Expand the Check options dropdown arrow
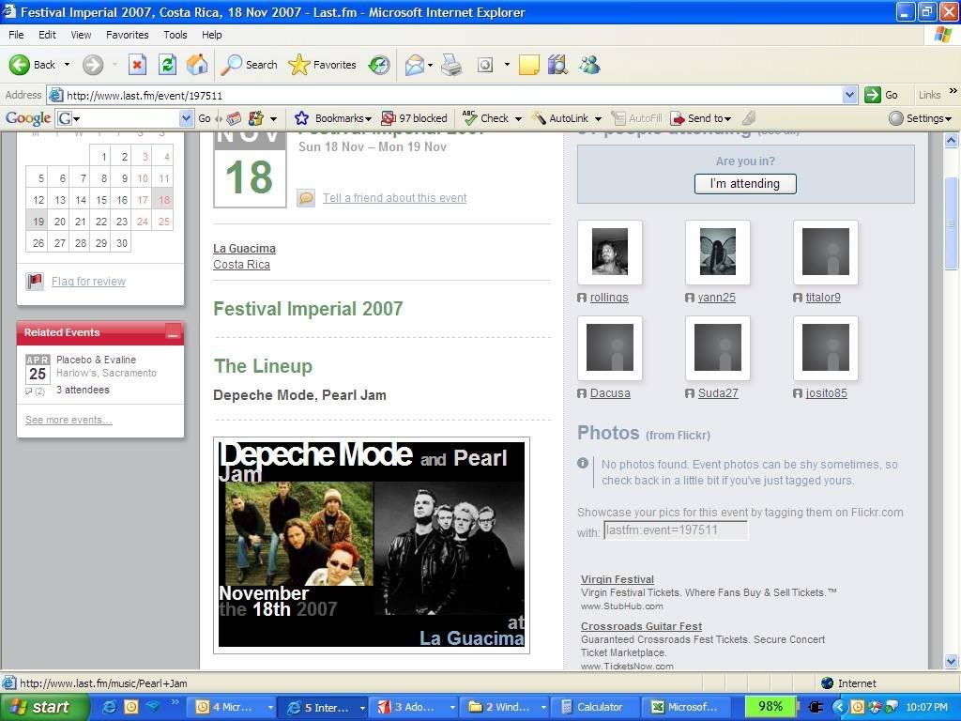 pos(518,119)
